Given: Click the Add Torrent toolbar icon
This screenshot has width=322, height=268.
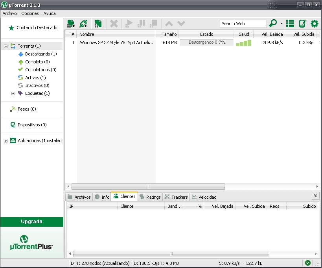Looking at the screenshot, I should click(71, 24).
